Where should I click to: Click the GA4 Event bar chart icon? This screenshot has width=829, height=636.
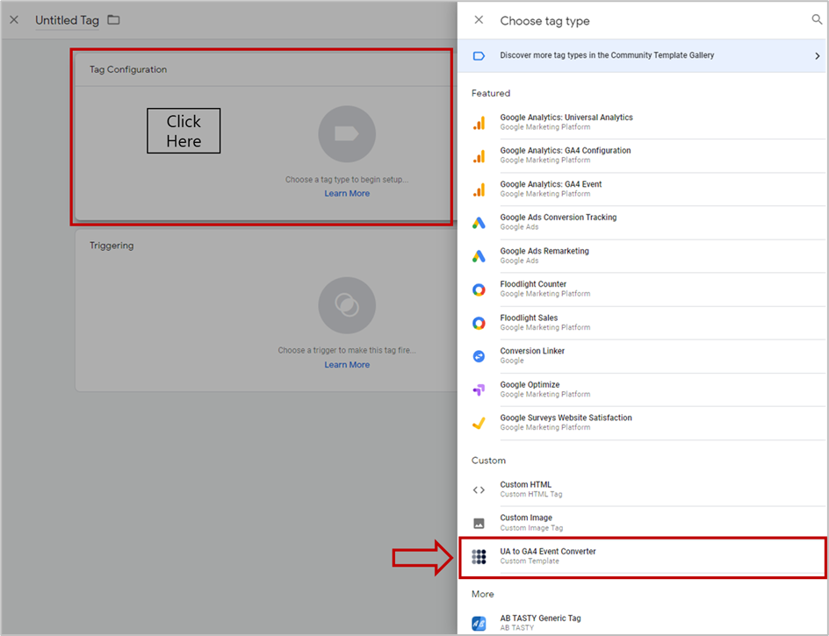point(479,190)
